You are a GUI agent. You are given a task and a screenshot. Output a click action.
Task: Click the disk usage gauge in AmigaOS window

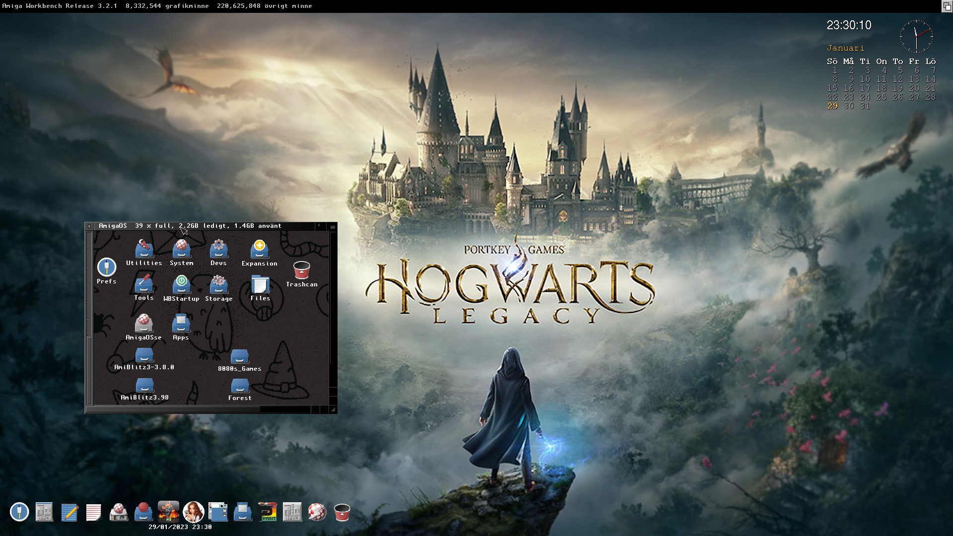(x=89, y=318)
